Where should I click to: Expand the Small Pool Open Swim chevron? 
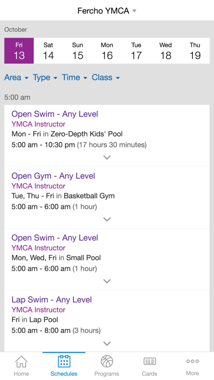click(107, 281)
